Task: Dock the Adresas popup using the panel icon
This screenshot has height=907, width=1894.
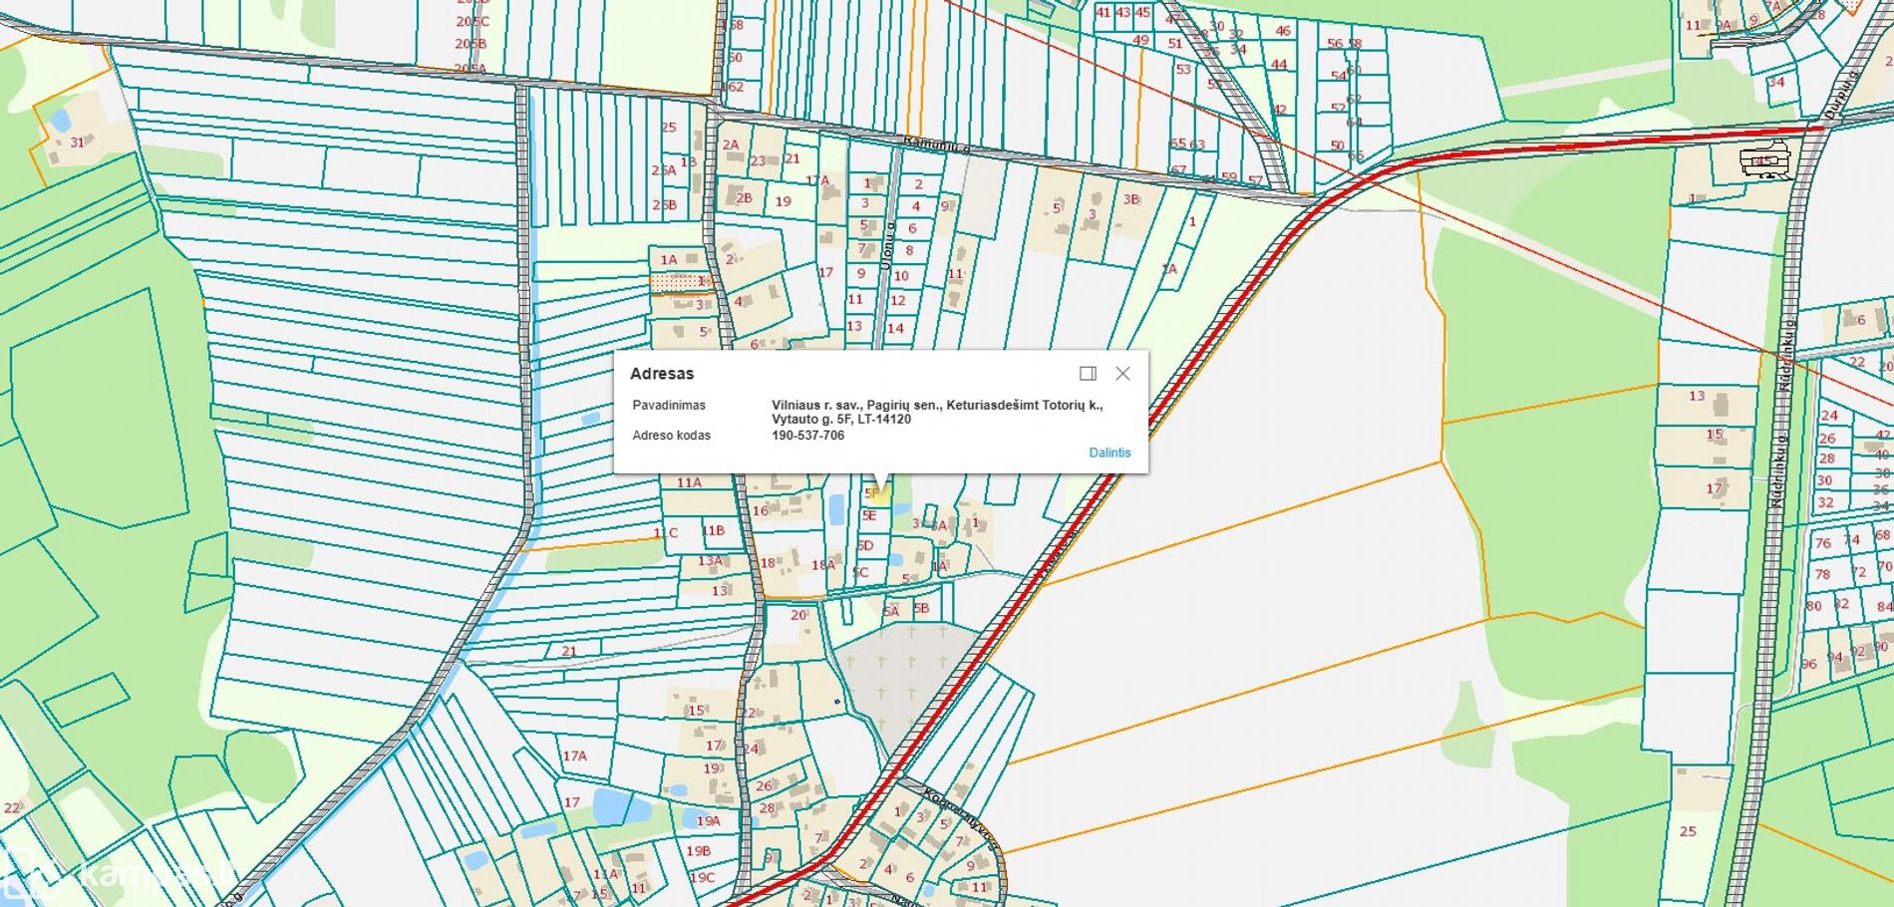Action: 1088,374
